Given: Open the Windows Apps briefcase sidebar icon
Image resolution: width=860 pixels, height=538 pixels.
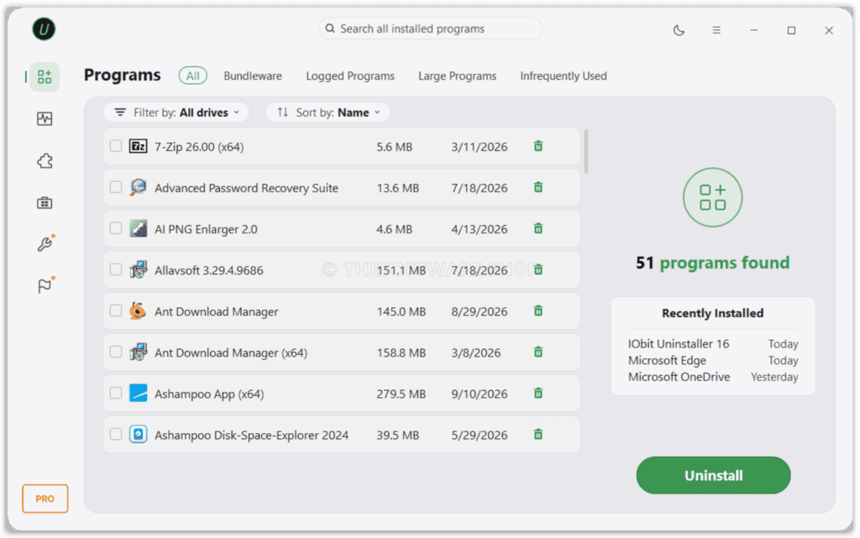Looking at the screenshot, I should click(45, 203).
